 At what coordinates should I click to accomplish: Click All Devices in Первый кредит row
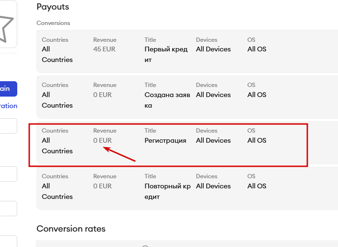point(213,49)
